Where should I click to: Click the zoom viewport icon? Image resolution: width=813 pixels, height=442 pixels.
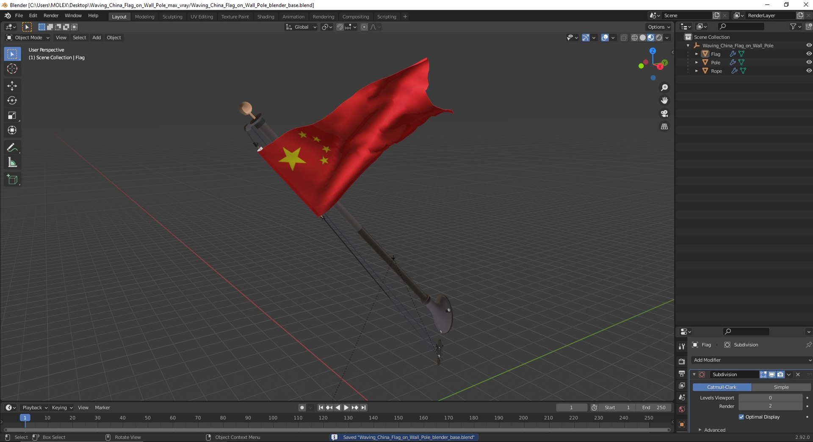tap(664, 87)
